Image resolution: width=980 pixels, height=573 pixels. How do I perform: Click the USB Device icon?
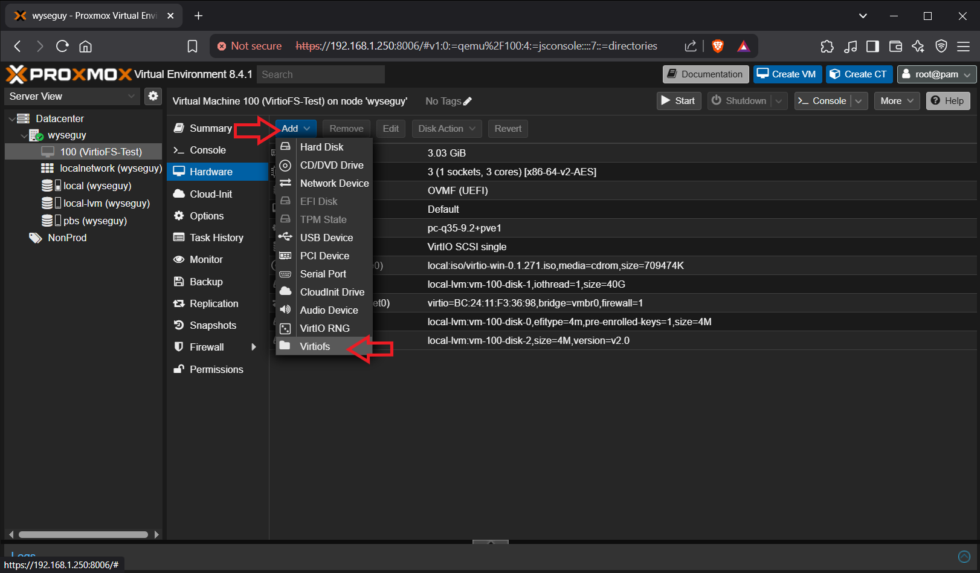coord(285,238)
